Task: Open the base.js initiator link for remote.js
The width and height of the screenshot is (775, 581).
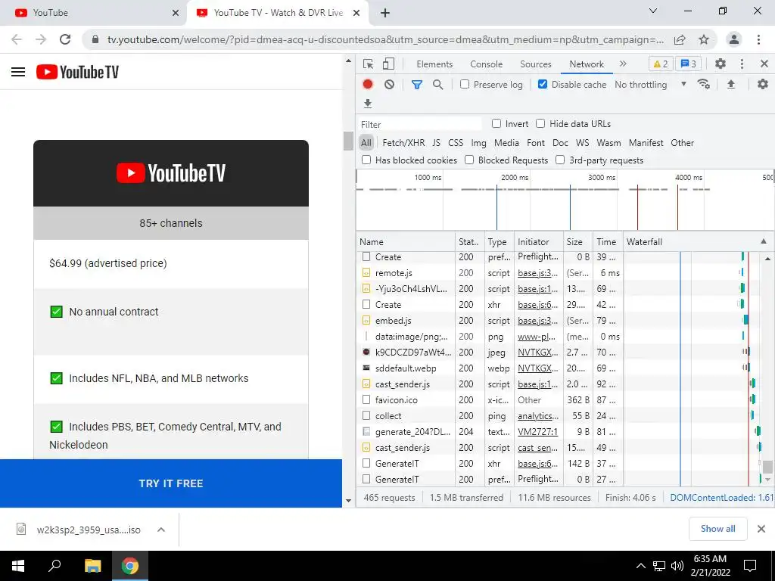Action: (x=538, y=272)
